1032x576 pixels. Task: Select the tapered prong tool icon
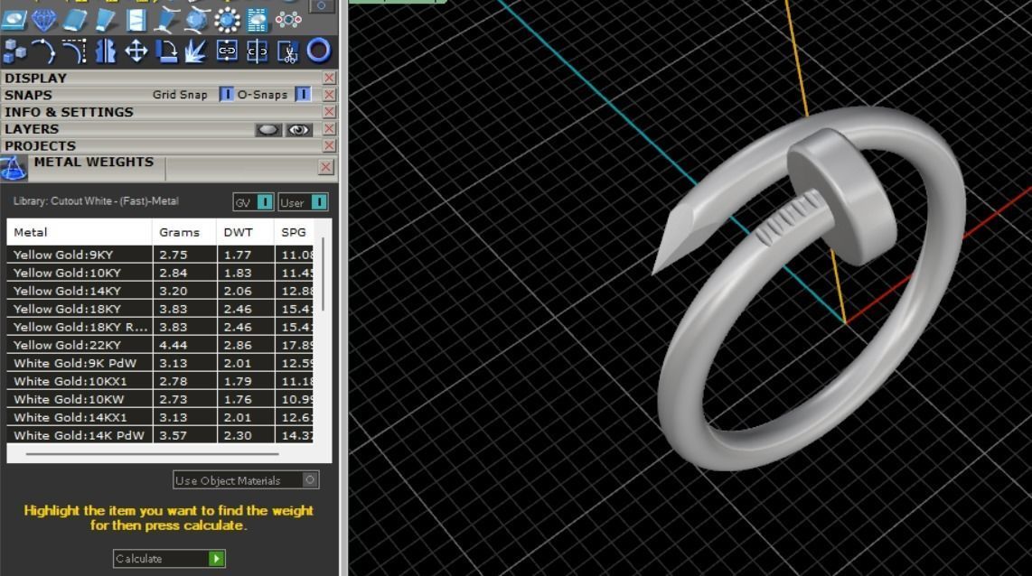tap(105, 20)
